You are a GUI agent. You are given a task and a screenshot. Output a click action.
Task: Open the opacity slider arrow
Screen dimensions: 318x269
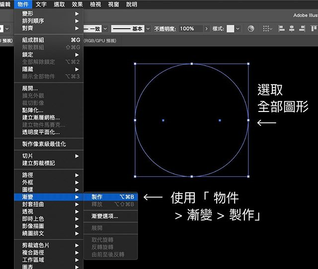pyautogui.click(x=206, y=29)
